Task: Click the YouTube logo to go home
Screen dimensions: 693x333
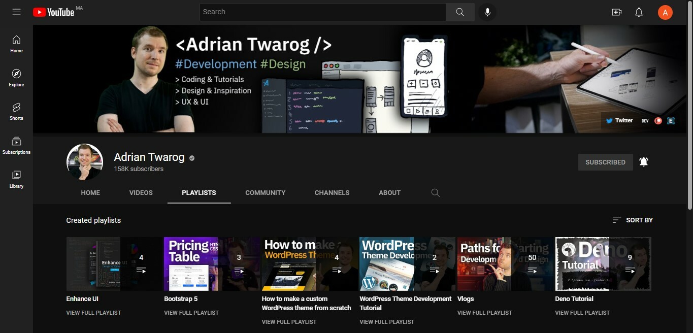Action: click(53, 12)
